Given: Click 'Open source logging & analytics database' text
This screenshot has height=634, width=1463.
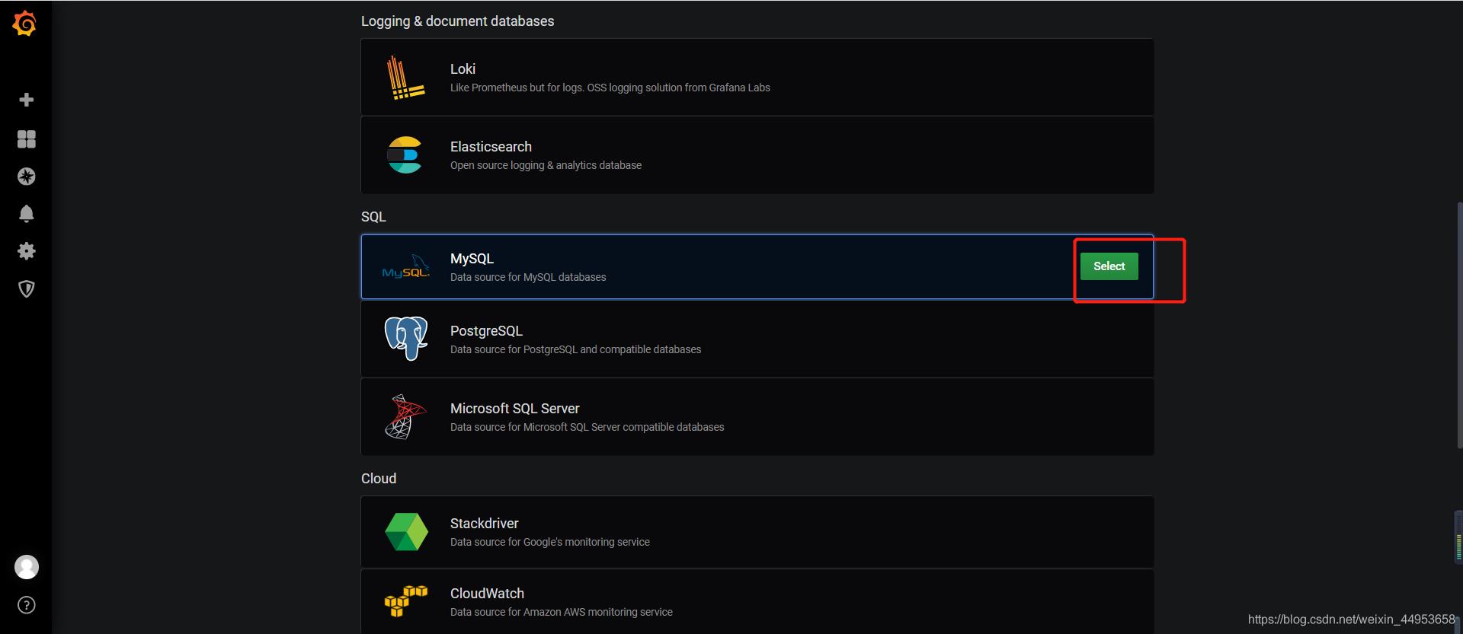Looking at the screenshot, I should tap(546, 166).
